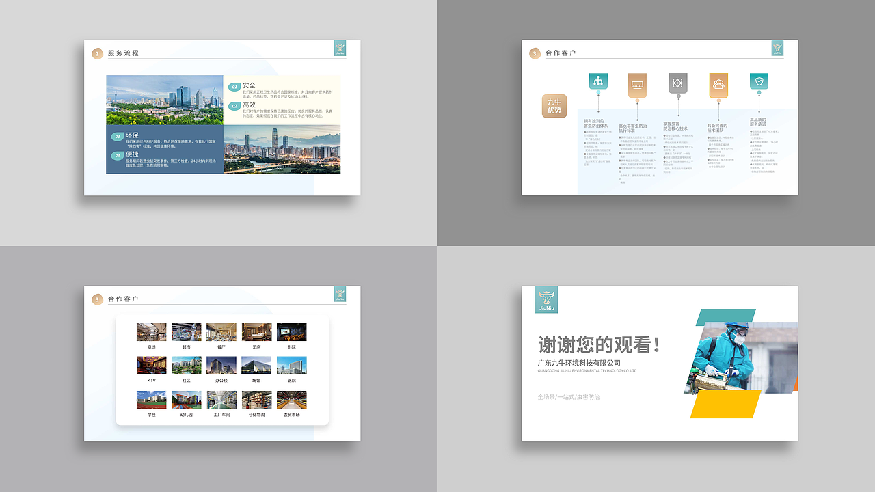Open the 社区 photo thumbnail
Screen dimensions: 875x492
coord(187,365)
